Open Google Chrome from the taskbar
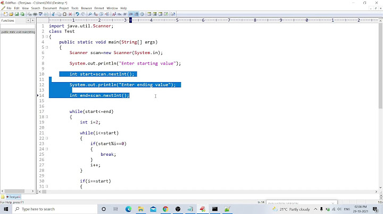 click(165, 209)
